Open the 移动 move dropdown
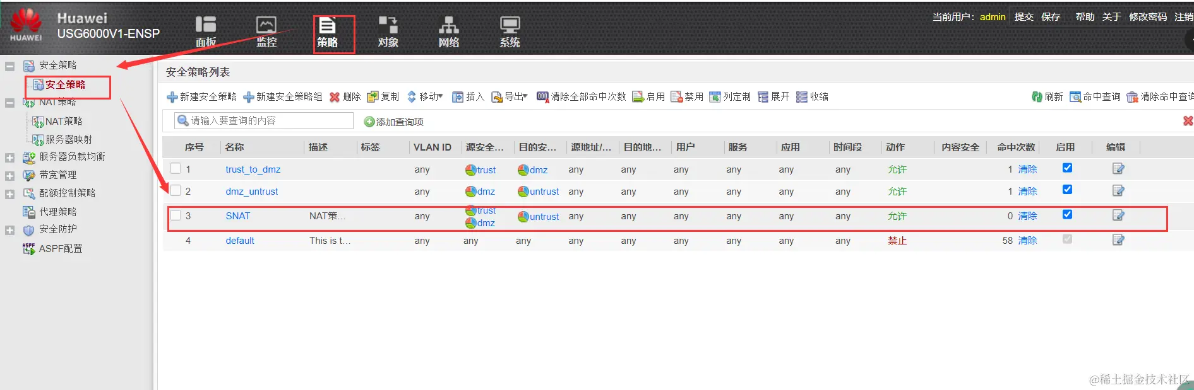 click(424, 96)
